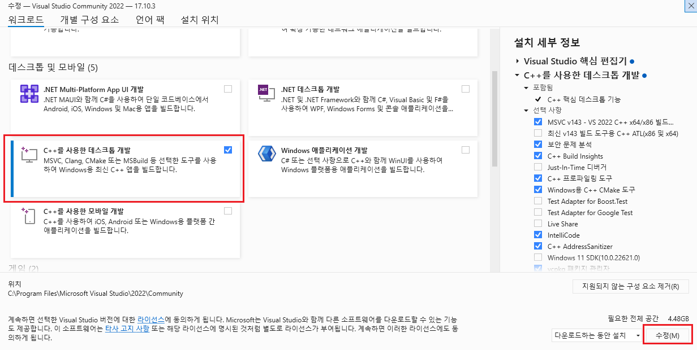The width and height of the screenshot is (697, 350).
Task: Uncheck the C++ AddressSanitizer option
Action: tap(537, 246)
